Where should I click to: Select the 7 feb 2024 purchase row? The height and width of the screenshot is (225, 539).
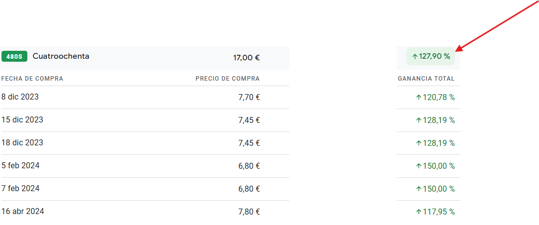230,189
